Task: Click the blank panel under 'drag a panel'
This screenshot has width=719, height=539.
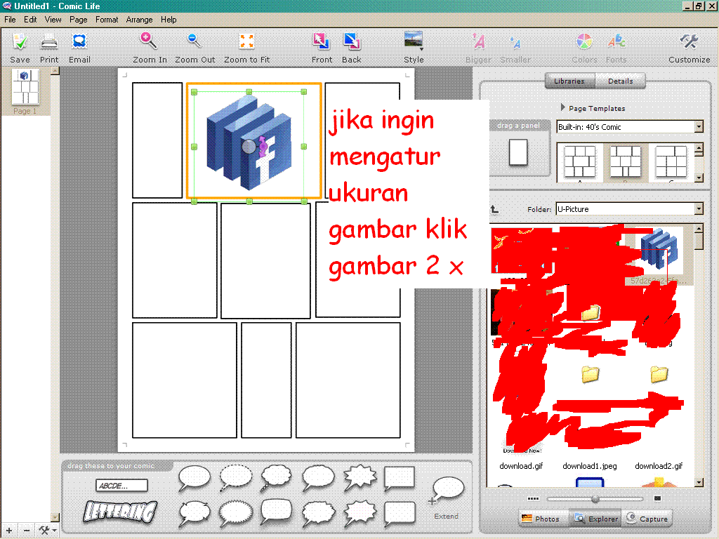Action: (519, 152)
